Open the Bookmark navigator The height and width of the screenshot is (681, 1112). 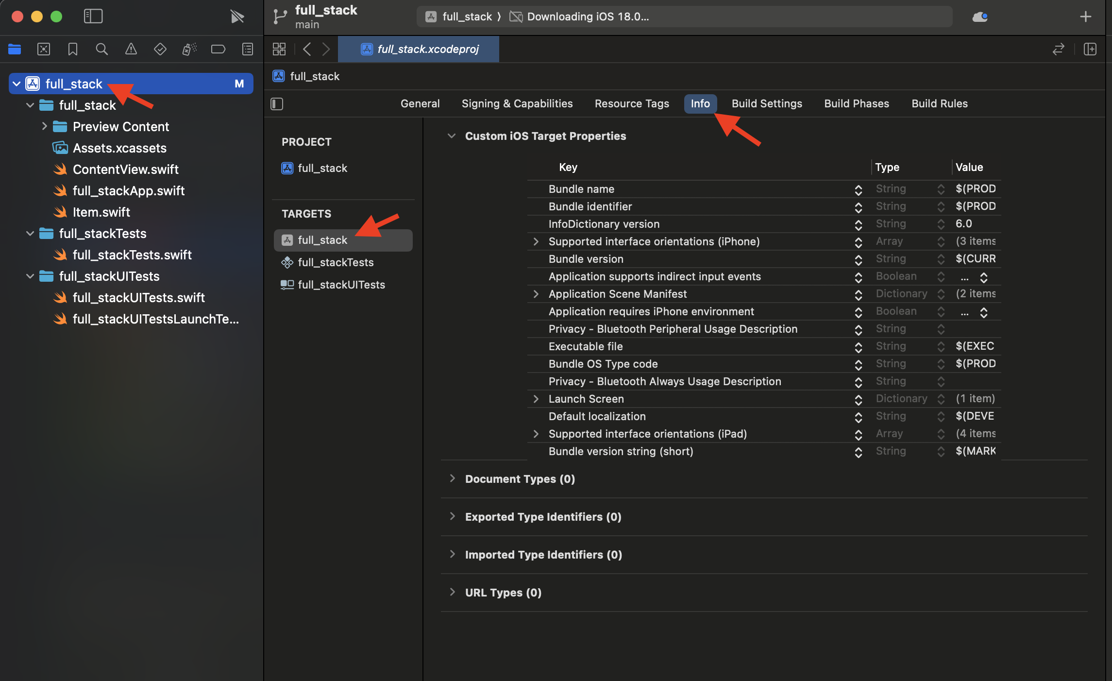click(x=73, y=49)
